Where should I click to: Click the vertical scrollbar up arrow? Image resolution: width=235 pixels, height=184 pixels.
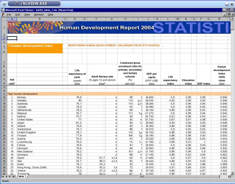click(x=232, y=19)
